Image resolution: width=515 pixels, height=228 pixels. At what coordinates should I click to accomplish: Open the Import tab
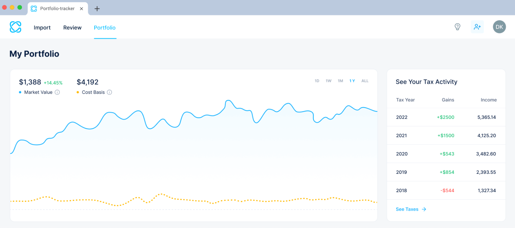(42, 28)
